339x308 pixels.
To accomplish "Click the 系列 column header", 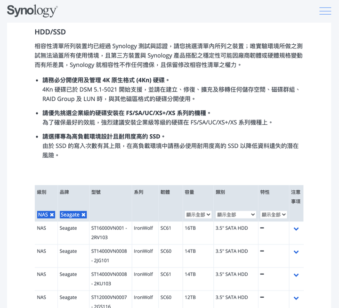I will (138, 192).
